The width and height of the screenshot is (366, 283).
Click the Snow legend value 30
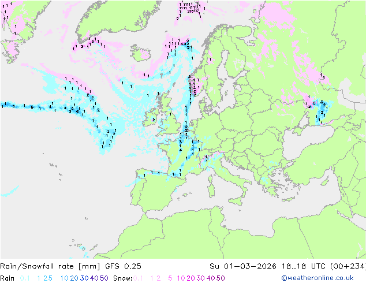point(201,278)
